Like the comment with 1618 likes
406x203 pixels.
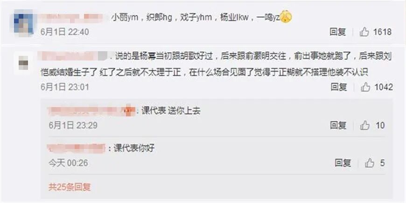pos(364,32)
